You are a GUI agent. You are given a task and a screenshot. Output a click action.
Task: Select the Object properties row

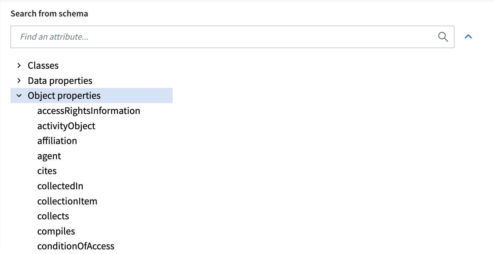tap(92, 96)
